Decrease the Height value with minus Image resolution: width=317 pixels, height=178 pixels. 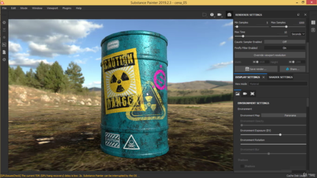[x=290, y=62]
